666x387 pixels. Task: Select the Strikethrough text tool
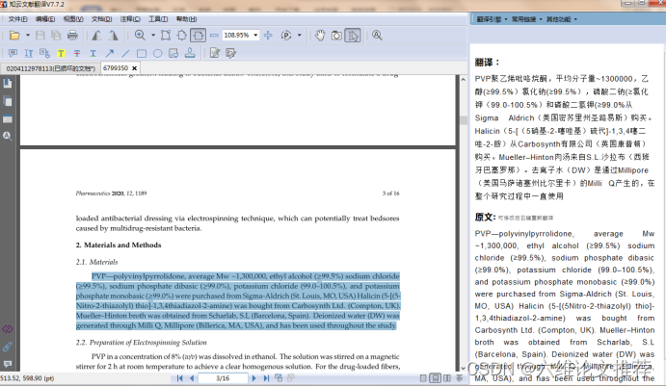[77, 53]
